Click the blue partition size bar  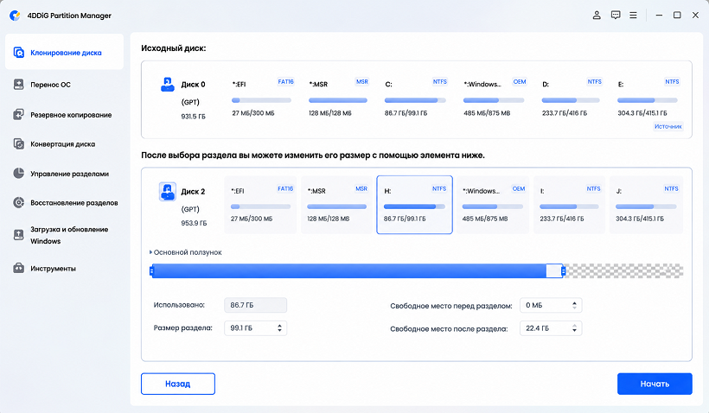click(x=349, y=271)
